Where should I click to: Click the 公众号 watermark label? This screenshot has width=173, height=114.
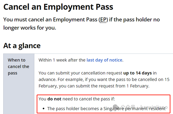click(x=128, y=107)
